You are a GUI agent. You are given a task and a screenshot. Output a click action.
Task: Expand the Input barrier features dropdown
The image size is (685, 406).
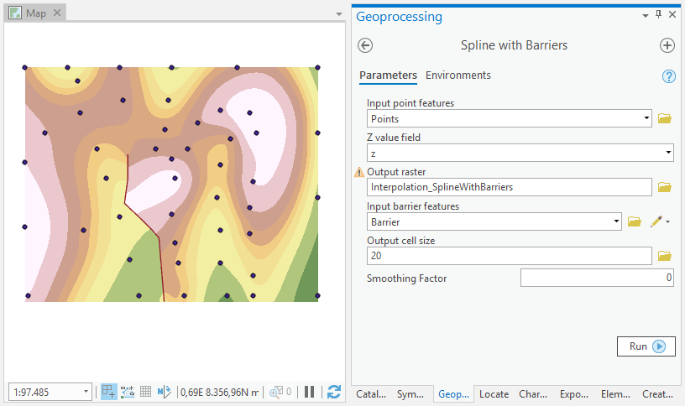(615, 221)
